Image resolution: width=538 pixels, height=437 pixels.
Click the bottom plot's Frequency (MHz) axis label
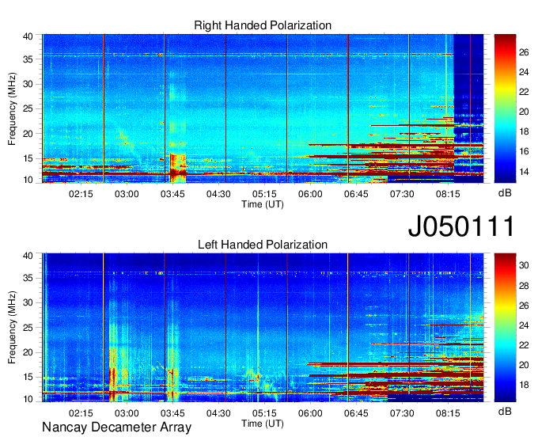12,328
